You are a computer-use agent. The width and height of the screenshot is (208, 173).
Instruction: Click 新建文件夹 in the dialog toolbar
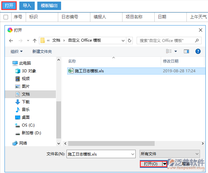click(42, 51)
